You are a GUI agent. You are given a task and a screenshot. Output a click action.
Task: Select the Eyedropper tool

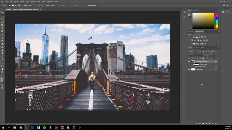[x=2, y=28]
